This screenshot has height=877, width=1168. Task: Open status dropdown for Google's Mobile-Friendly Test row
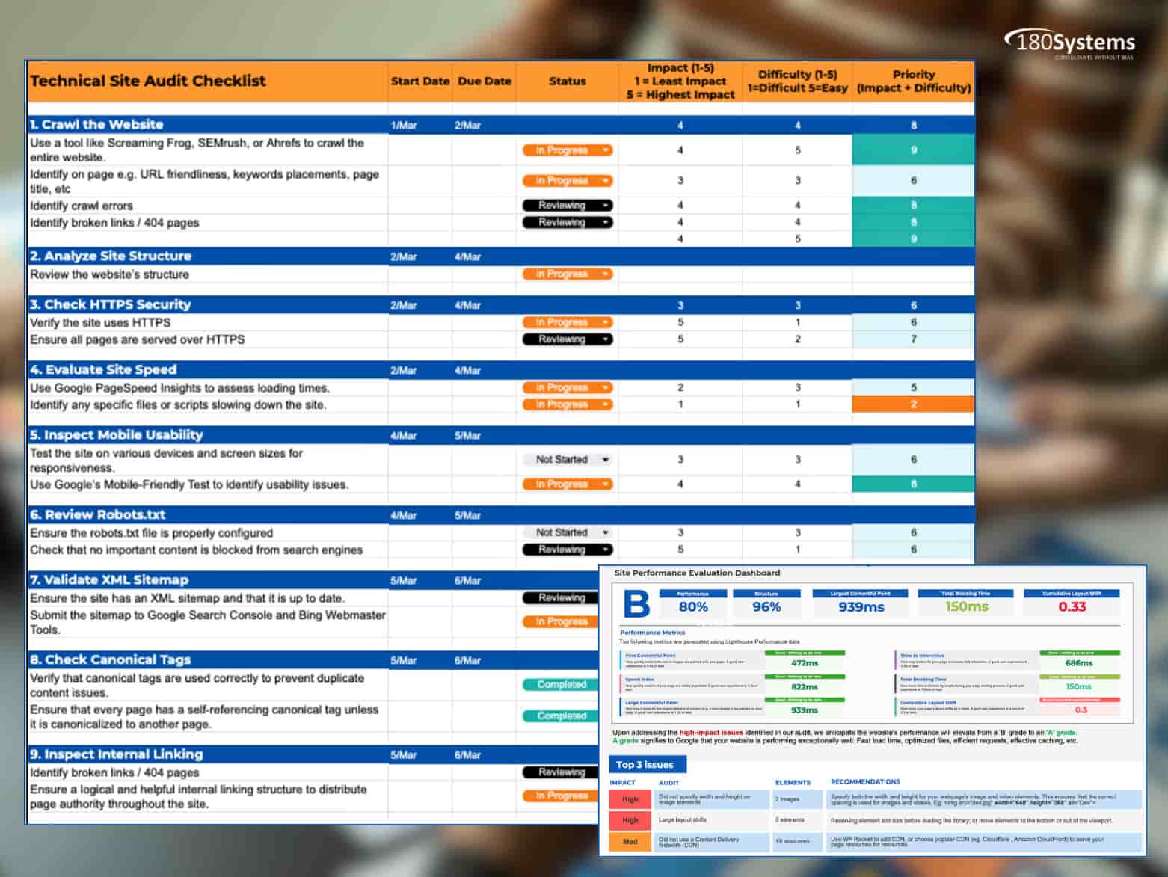pos(568,484)
